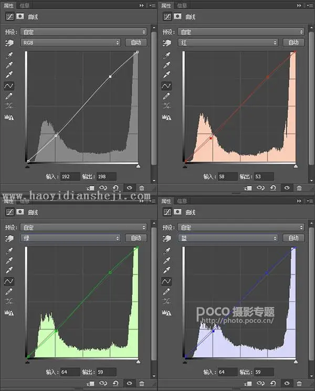Viewport: 315px width, 391px height.
Task: Expand panel double-arrow in top-left RGB panel
Action: tap(141, 5)
